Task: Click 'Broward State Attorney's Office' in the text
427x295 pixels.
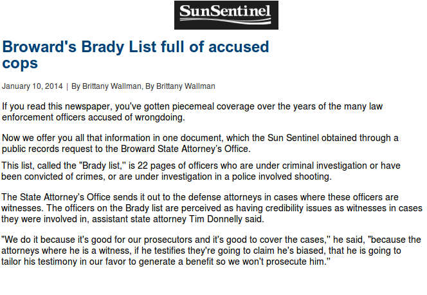Action: point(185,149)
